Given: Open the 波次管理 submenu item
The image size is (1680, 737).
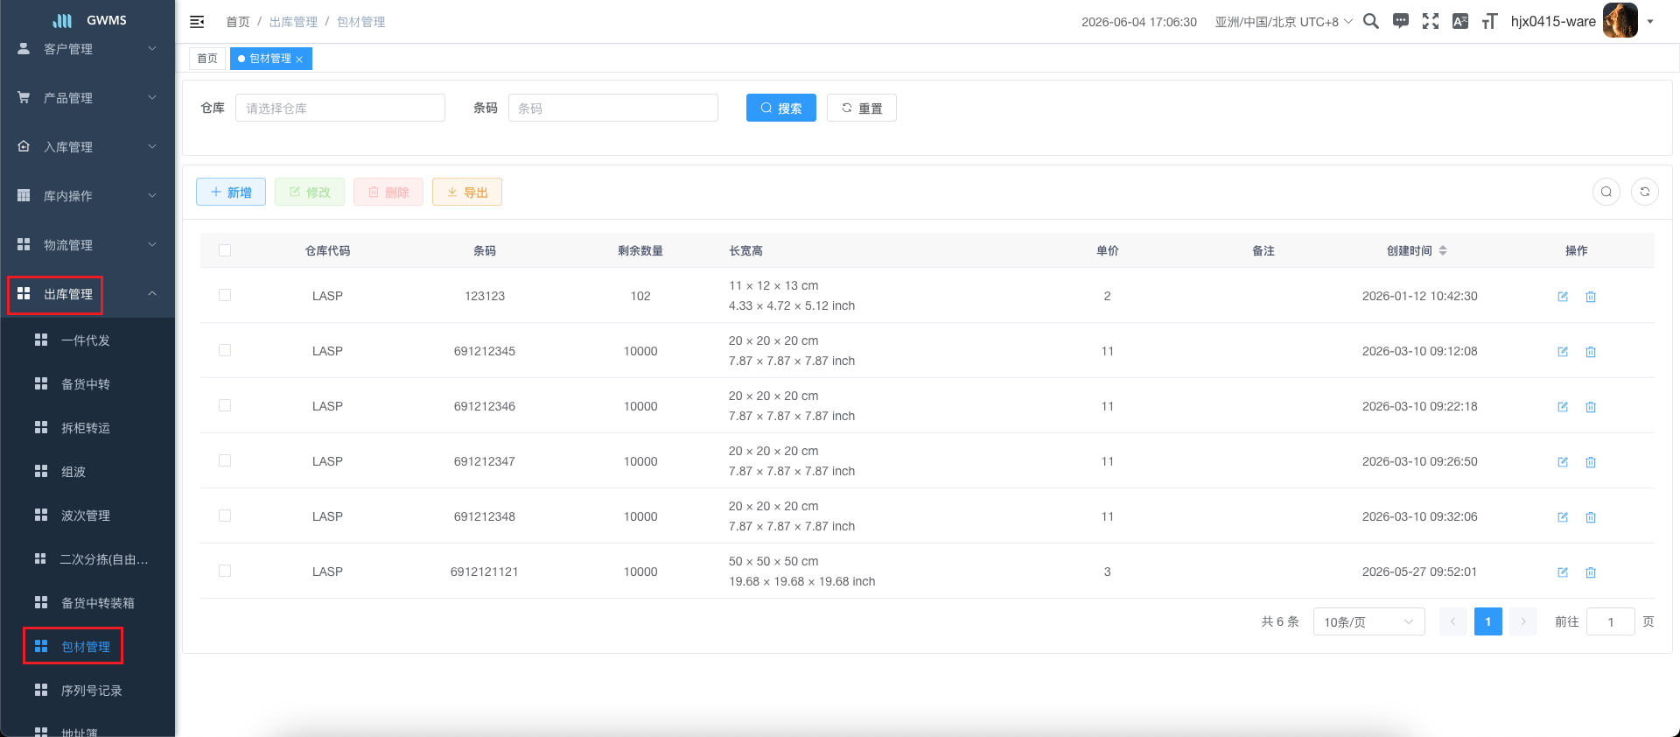Looking at the screenshot, I should [x=87, y=516].
